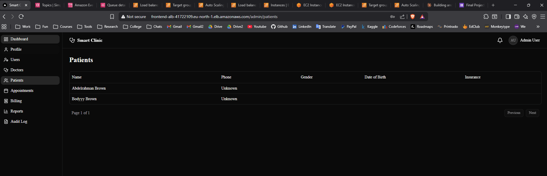View Reports section
Viewport: 547px width, 176px height.
pos(30,111)
